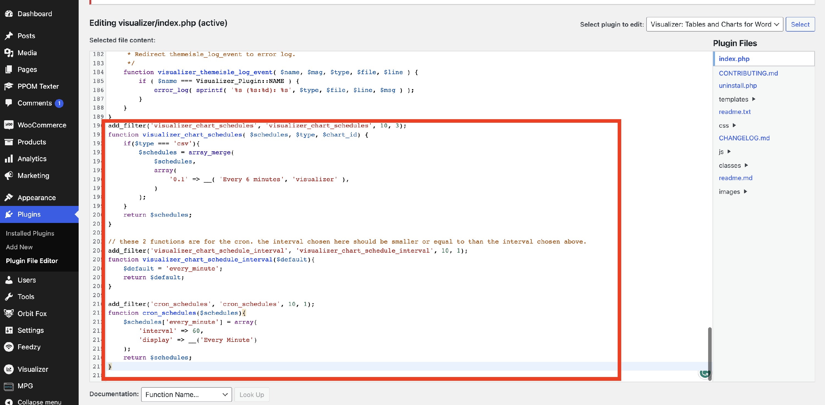The image size is (825, 405).
Task: Open the uninstall.php file link
Action: [x=738, y=86]
